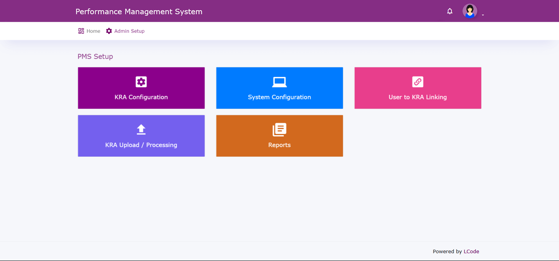Screen dimensions: 559x261
Task: Open the Admin Setup menu item
Action: pos(125,31)
